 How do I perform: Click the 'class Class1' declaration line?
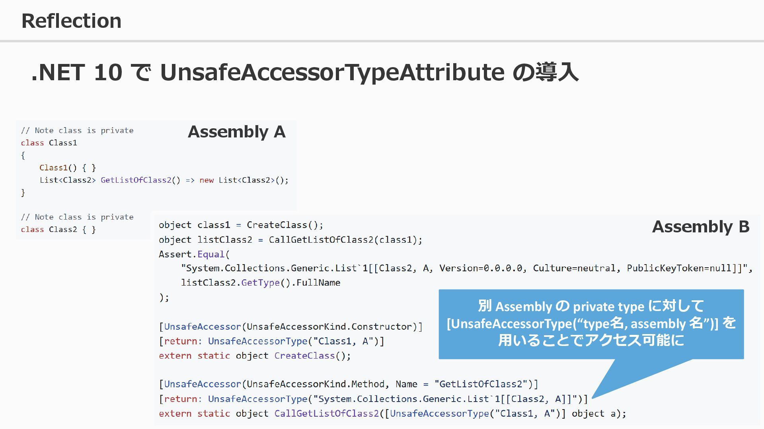(x=49, y=143)
